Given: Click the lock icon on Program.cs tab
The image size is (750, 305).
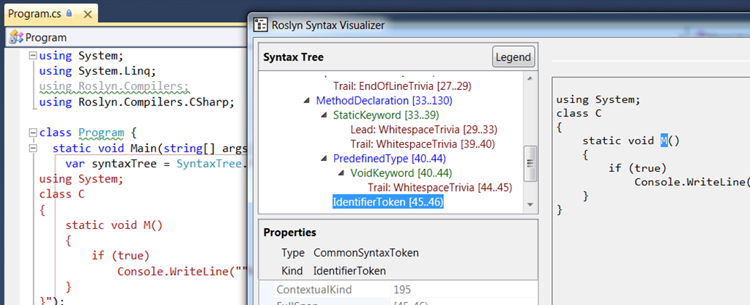Looking at the screenshot, I should pyautogui.click(x=69, y=13).
